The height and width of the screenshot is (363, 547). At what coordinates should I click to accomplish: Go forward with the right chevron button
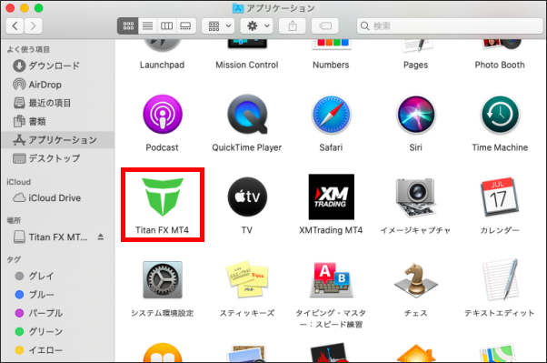pos(34,25)
